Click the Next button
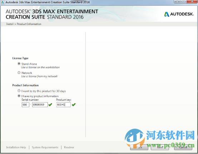The height and width of the screenshot is (154, 198). (160, 147)
